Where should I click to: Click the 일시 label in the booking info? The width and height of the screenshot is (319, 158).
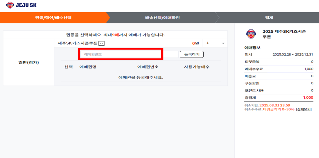pos(248,55)
